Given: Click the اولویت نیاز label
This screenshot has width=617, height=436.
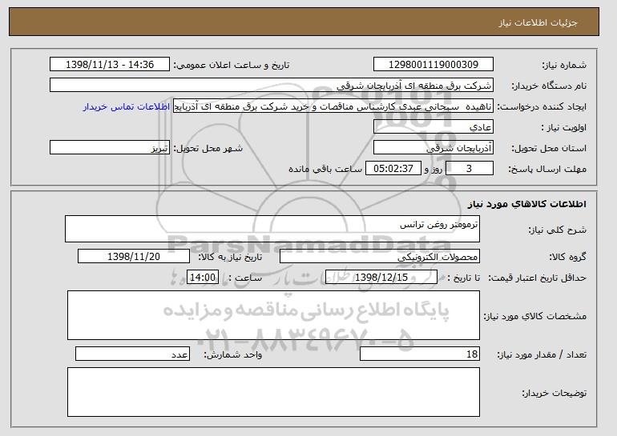Looking at the screenshot, I should pos(564,128).
